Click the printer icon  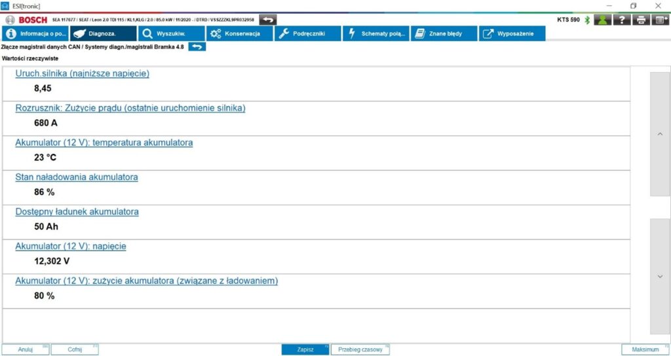[641, 20]
